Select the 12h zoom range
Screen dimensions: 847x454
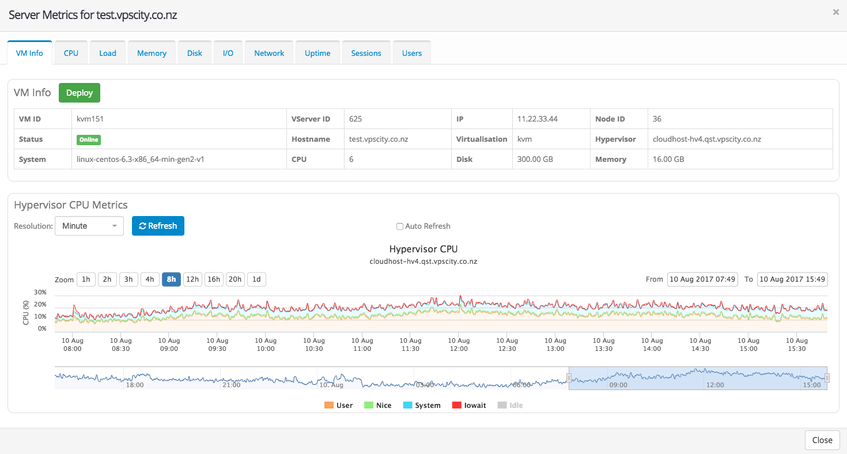pos(192,279)
